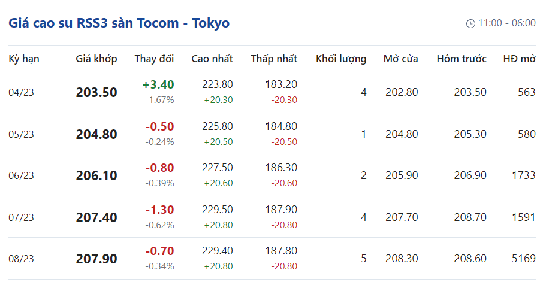
Task: Click the Khối lượng column header
Action: coord(341,59)
